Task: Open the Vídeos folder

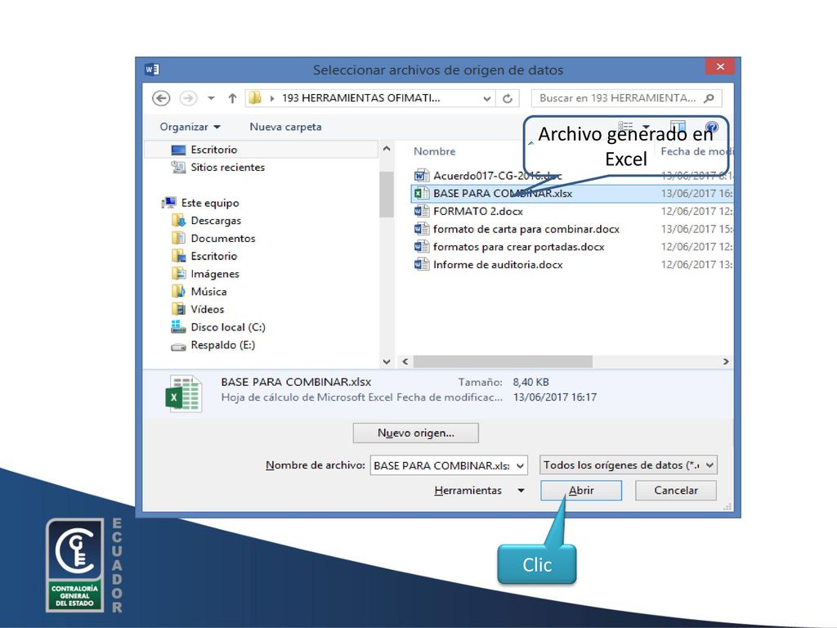Action: (207, 309)
